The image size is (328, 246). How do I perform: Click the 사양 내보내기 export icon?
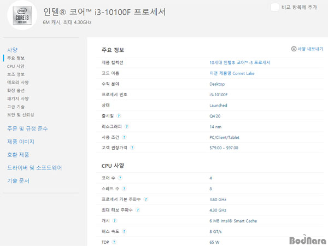tap(294, 49)
